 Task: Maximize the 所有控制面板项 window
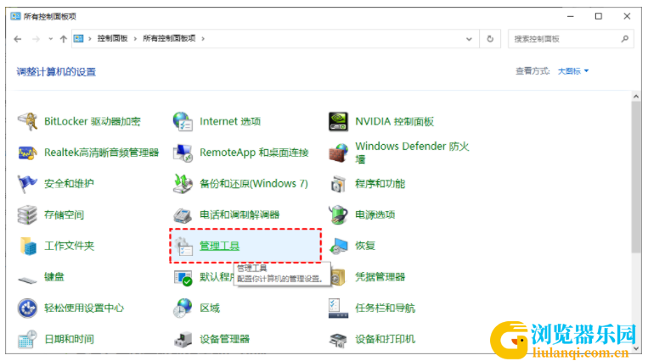click(x=598, y=16)
